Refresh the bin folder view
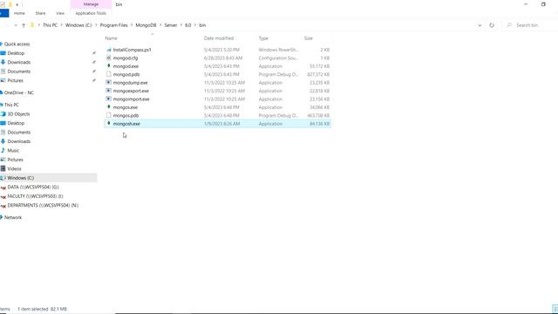The image size is (558, 314). pyautogui.click(x=492, y=25)
